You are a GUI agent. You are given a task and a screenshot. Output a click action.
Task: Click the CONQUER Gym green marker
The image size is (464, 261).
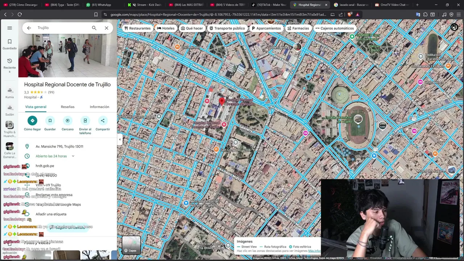coord(352,37)
